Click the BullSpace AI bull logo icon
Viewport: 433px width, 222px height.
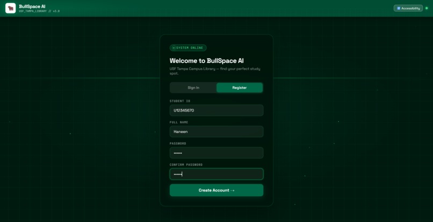tap(11, 8)
